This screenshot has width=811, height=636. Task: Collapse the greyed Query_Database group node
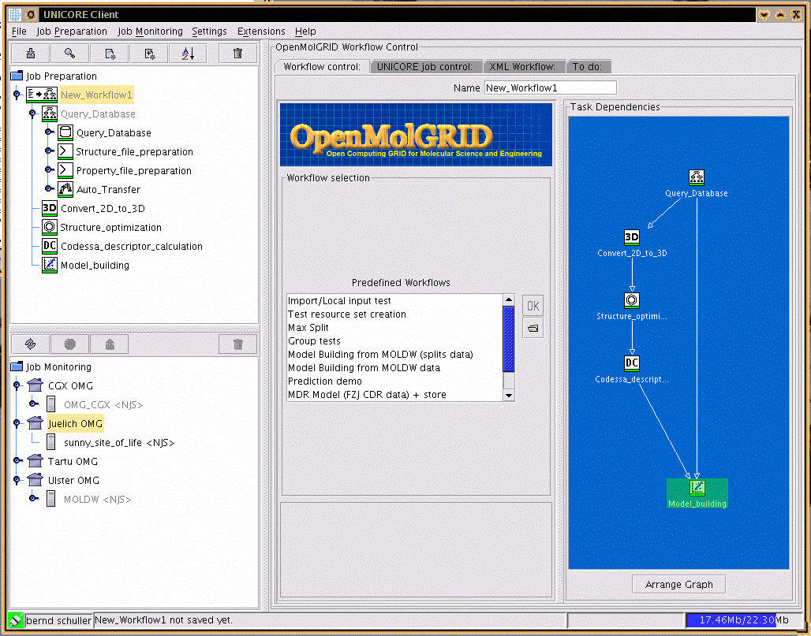pyautogui.click(x=32, y=113)
